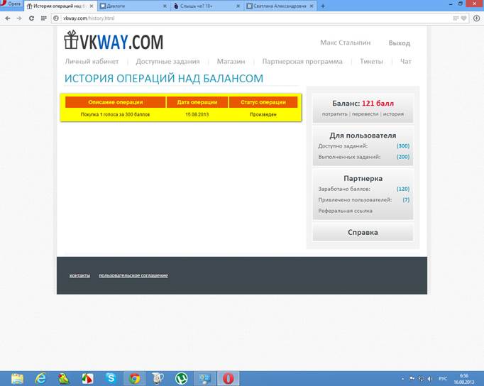Log out via the Выход link
This screenshot has width=484, height=386.
[399, 43]
